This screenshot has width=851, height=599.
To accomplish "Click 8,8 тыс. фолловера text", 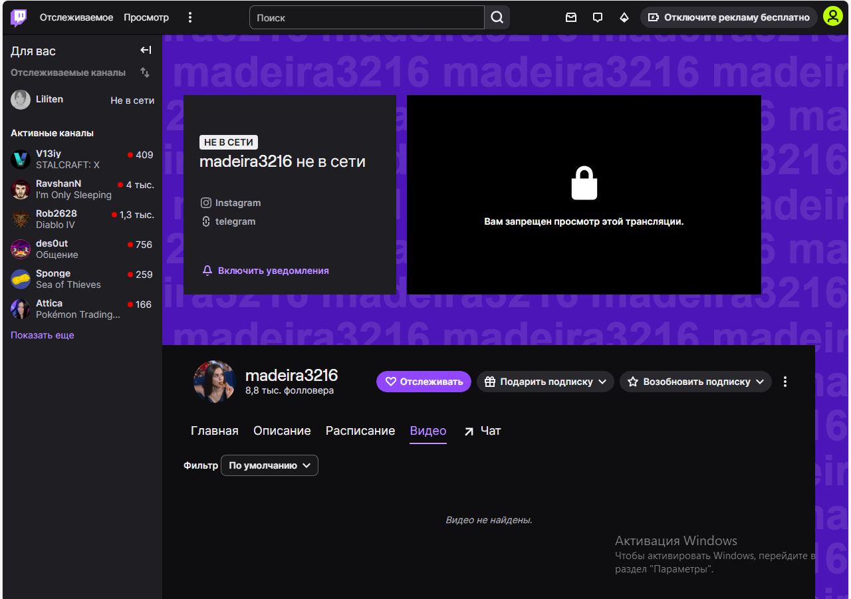I will (x=290, y=391).
